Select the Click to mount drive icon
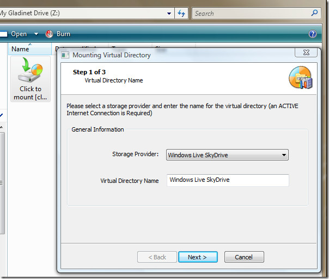The width and height of the screenshot is (329, 279). pos(31,79)
